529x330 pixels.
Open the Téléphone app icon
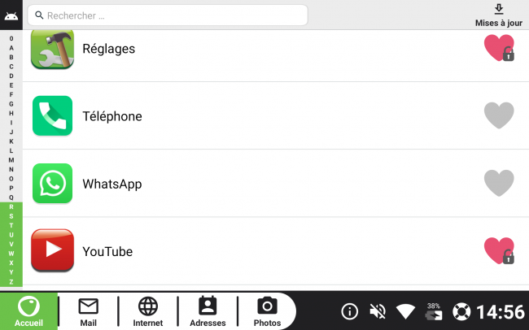point(52,116)
